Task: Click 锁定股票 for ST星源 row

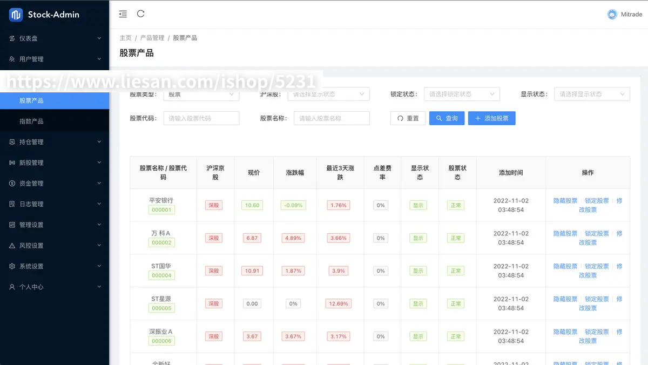Action: (x=597, y=299)
